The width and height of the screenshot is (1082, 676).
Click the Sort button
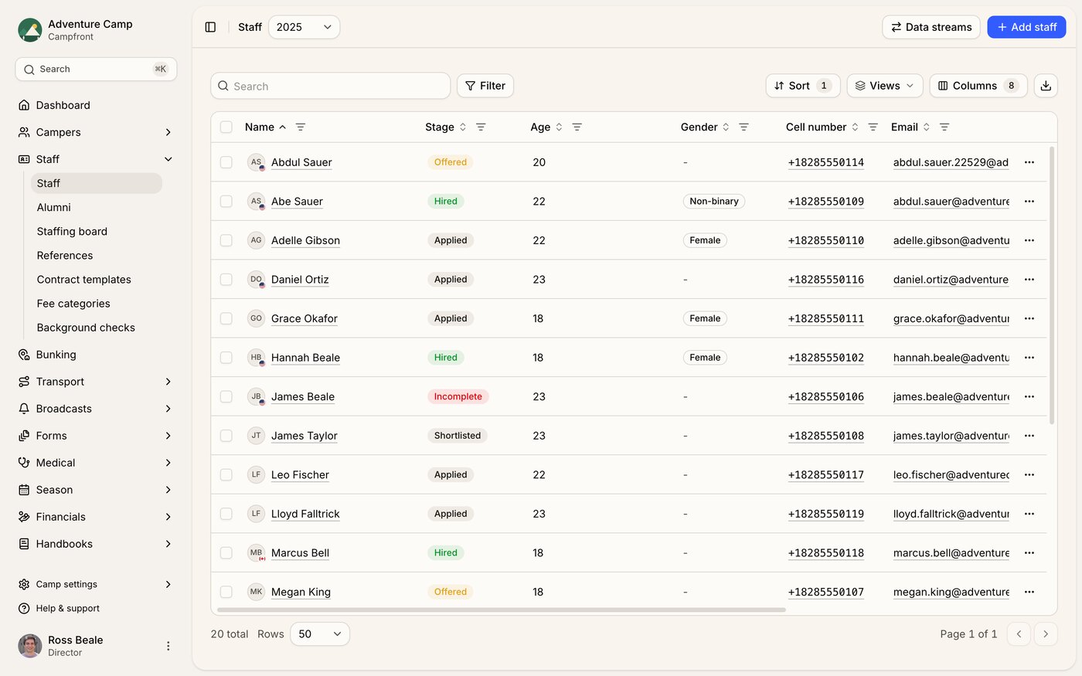pos(803,86)
